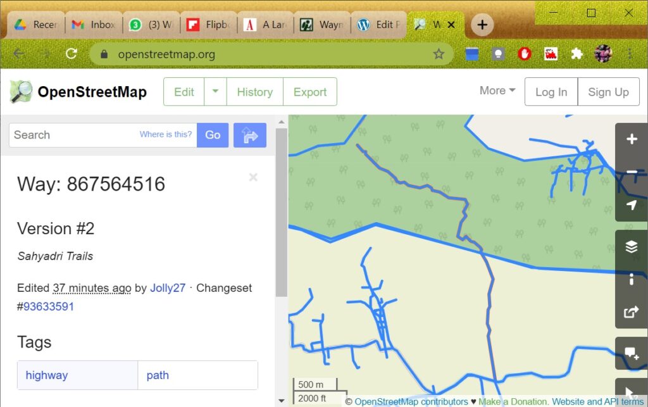
Task: Open directions between two points
Action: (249, 135)
